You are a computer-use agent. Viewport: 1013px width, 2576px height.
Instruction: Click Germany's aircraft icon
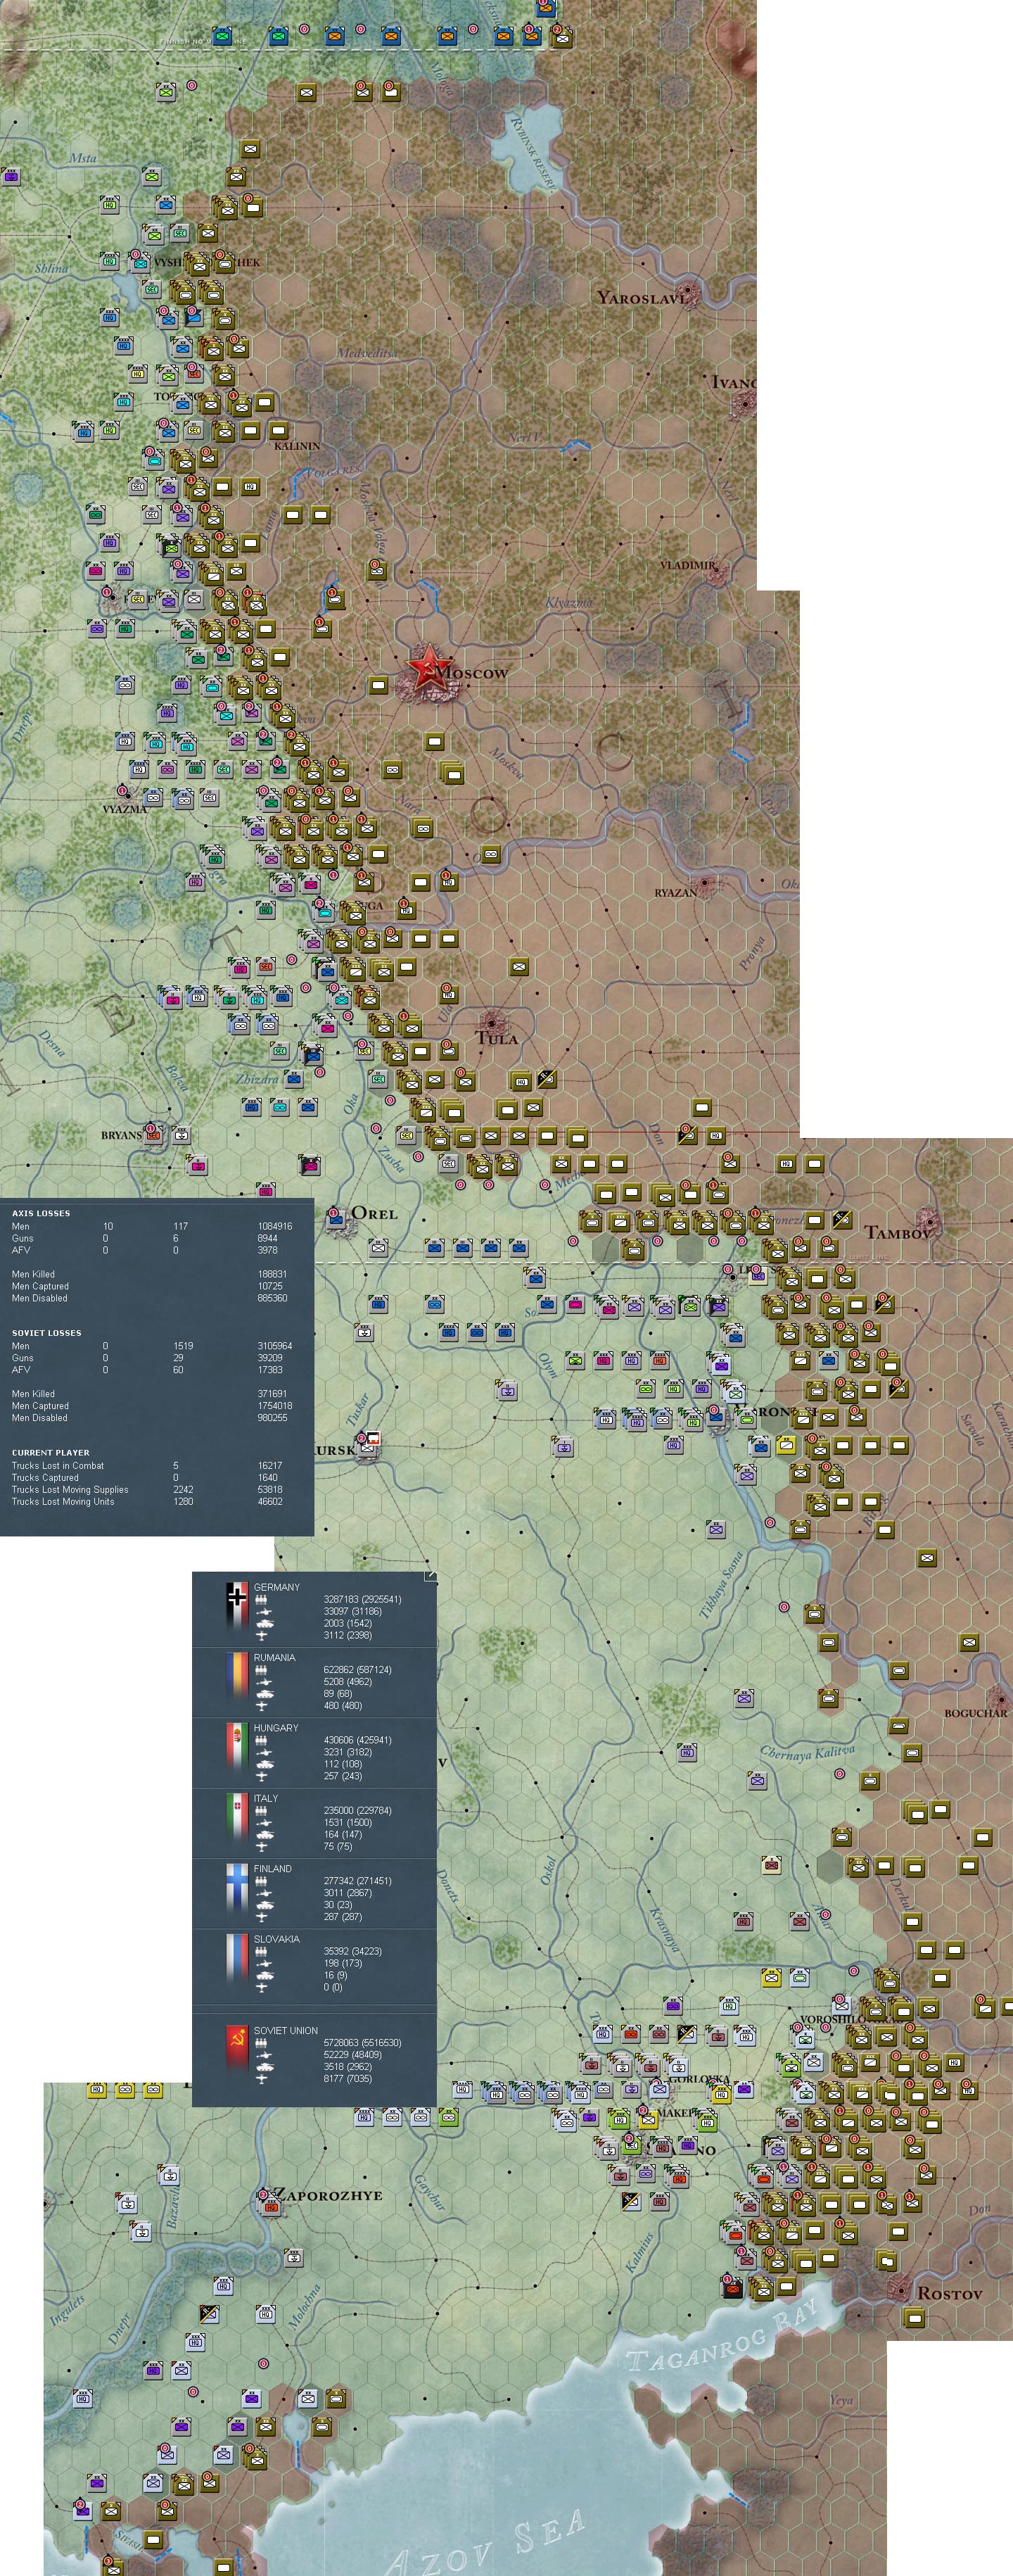click(262, 1635)
